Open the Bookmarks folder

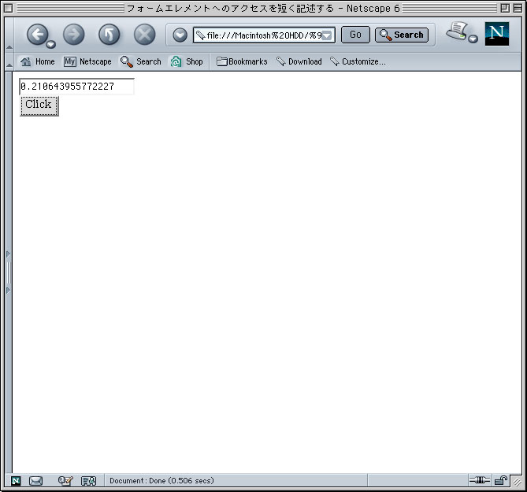242,61
